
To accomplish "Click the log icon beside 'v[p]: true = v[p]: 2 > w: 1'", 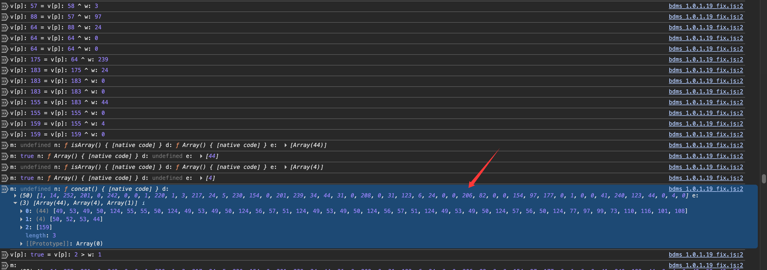I will point(5,255).
